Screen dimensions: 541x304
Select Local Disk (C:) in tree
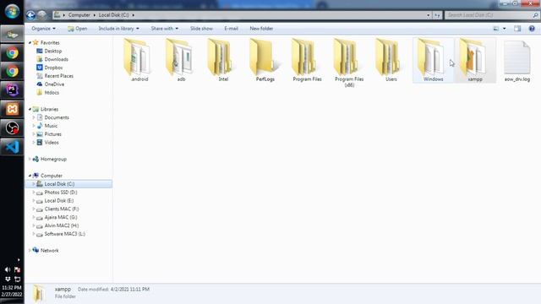coord(68,184)
